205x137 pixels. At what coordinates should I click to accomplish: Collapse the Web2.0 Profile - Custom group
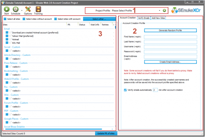pyautogui.click(x=16, y=79)
